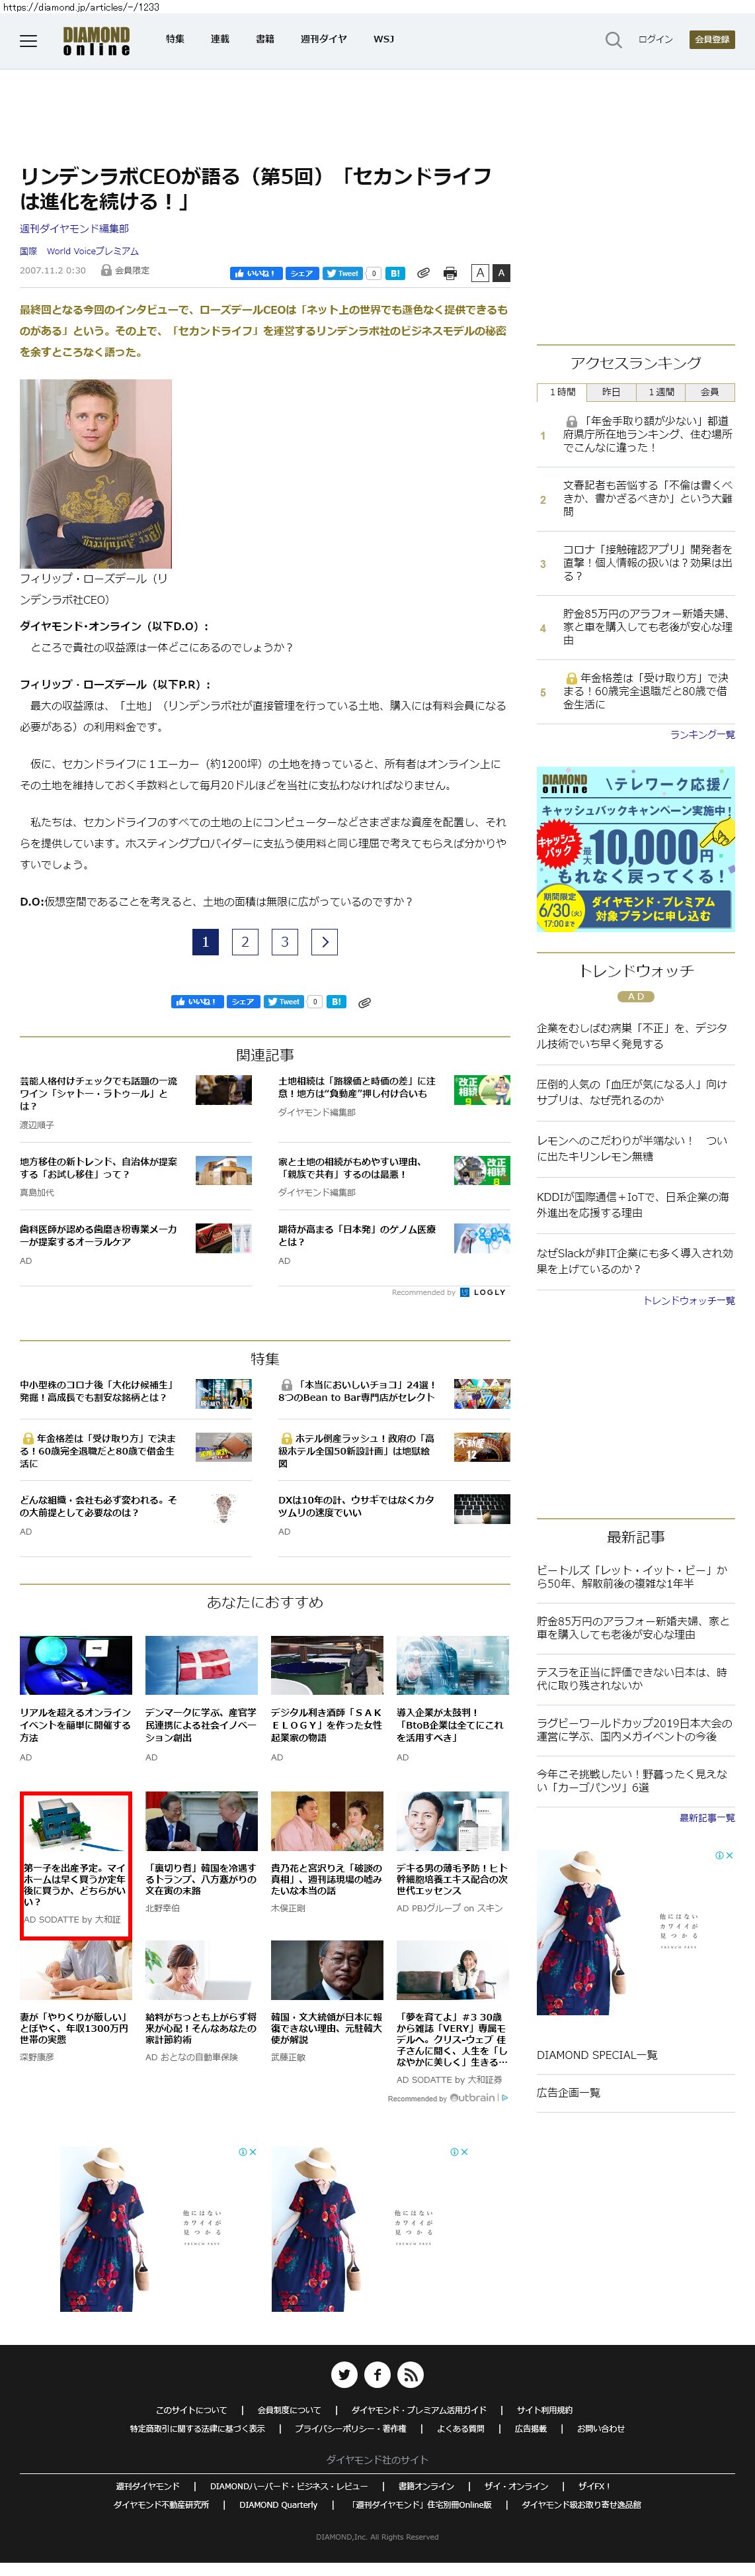Open the ランキング一覧 link
Viewport: 755px width, 2576px height.
point(701,734)
